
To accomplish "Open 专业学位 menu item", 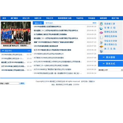I will point(80,18).
